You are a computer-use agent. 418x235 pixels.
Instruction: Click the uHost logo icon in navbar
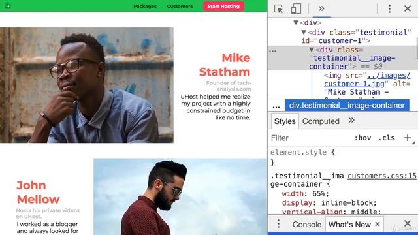[7, 6]
